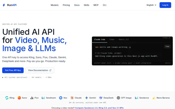Viewport: 175px width, 109px height.
Task: Click the Flux triangle logo icon
Action: coord(32,98)
